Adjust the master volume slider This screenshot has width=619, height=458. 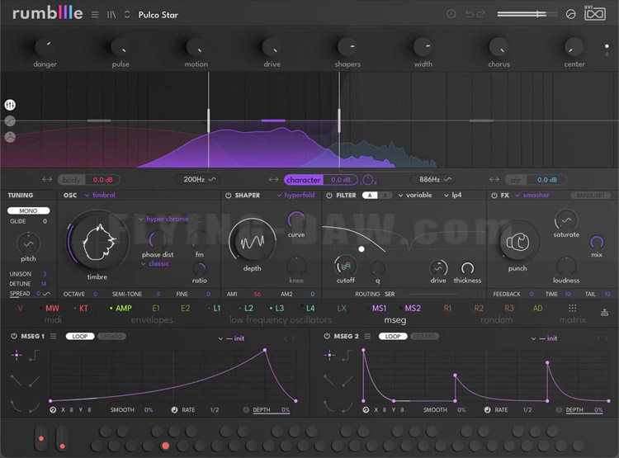pos(527,14)
